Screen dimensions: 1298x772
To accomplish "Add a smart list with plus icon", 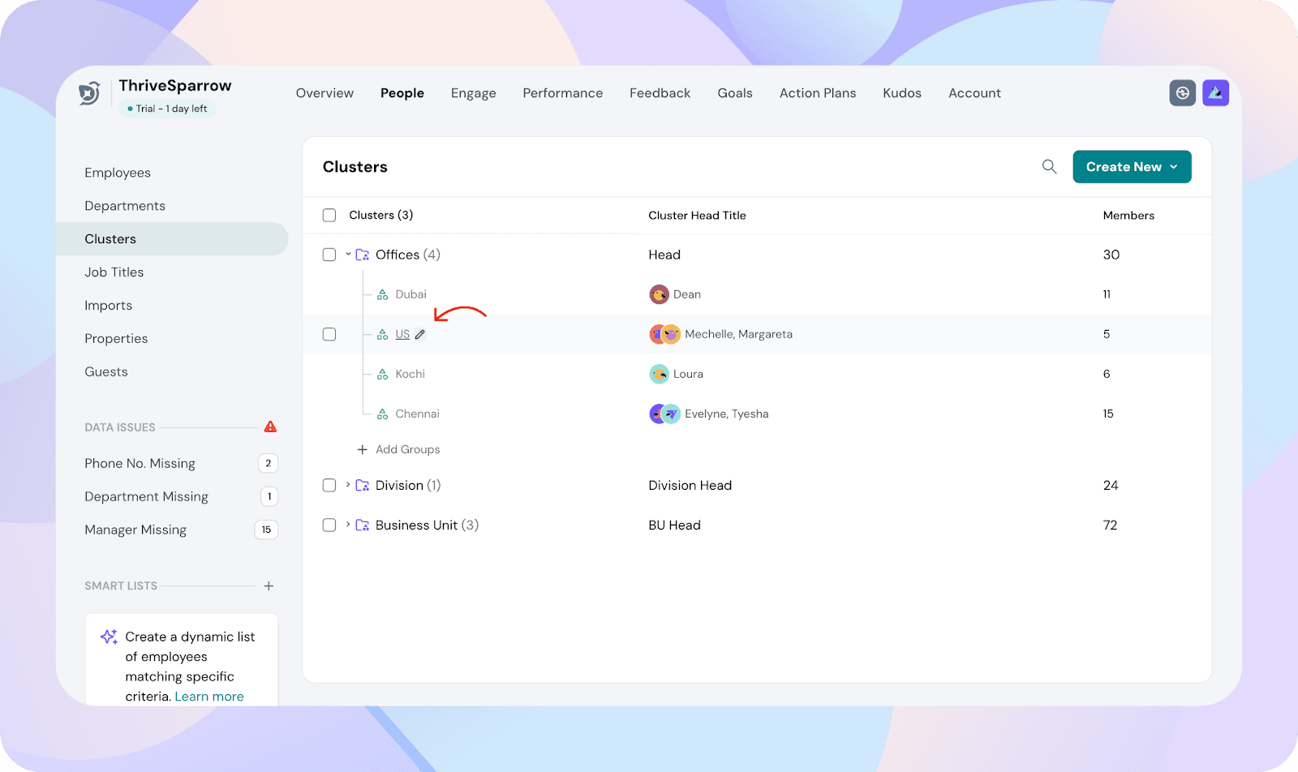I will coord(269,585).
